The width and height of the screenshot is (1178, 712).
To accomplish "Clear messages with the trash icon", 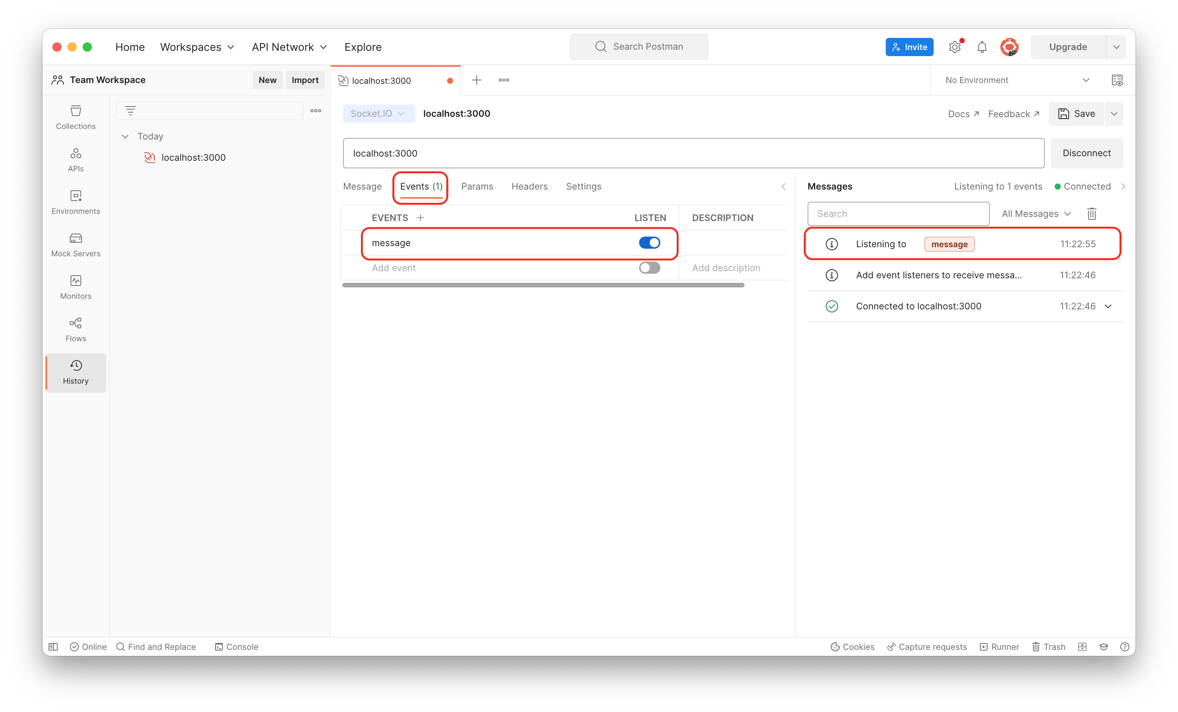I will coord(1091,214).
